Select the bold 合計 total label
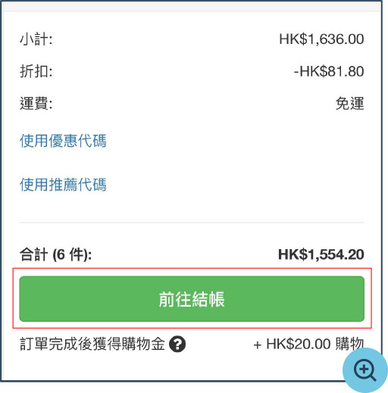 [34, 254]
